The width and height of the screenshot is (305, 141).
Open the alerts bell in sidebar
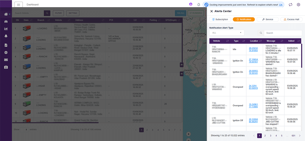(6, 36)
